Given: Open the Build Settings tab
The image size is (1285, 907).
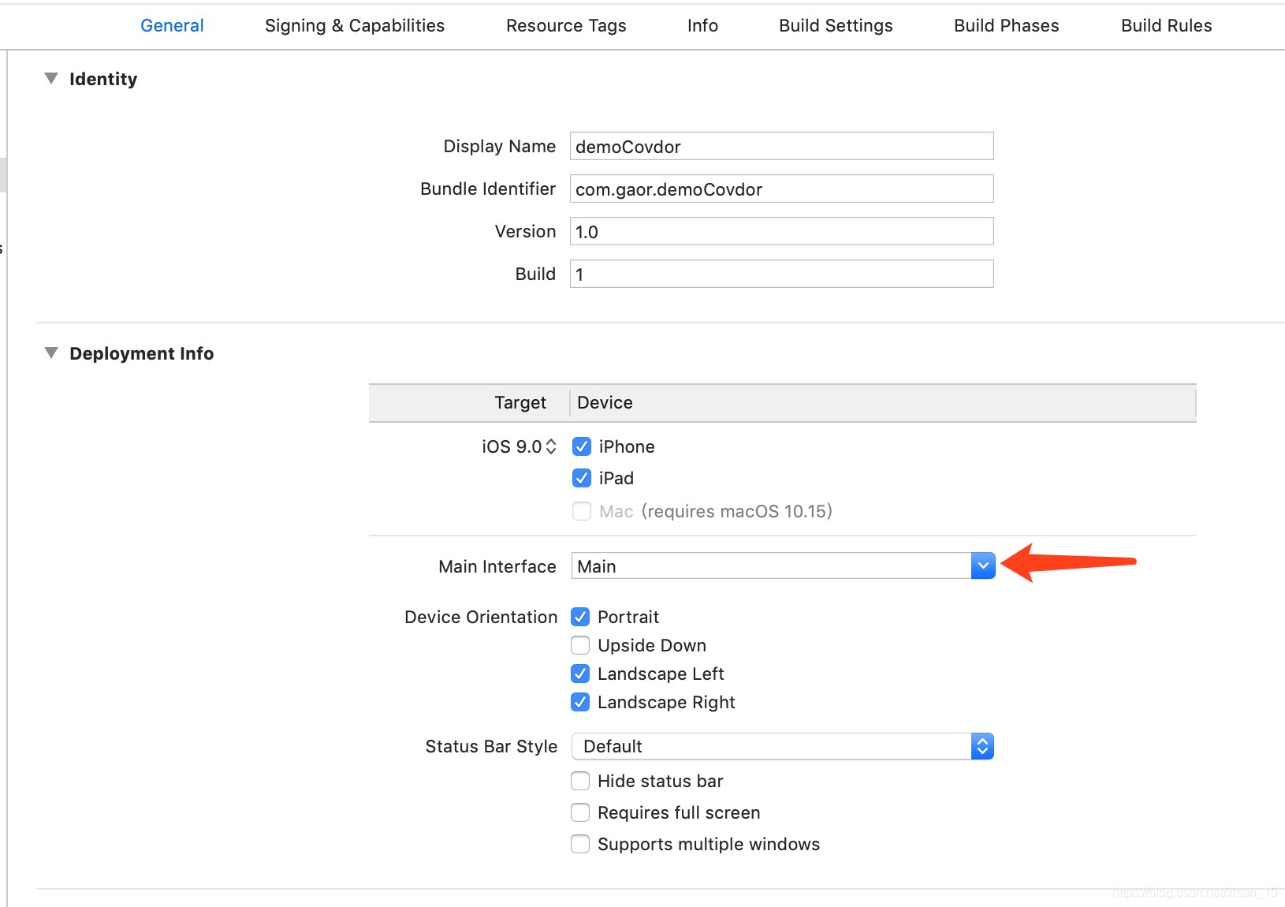Looking at the screenshot, I should coord(836,25).
